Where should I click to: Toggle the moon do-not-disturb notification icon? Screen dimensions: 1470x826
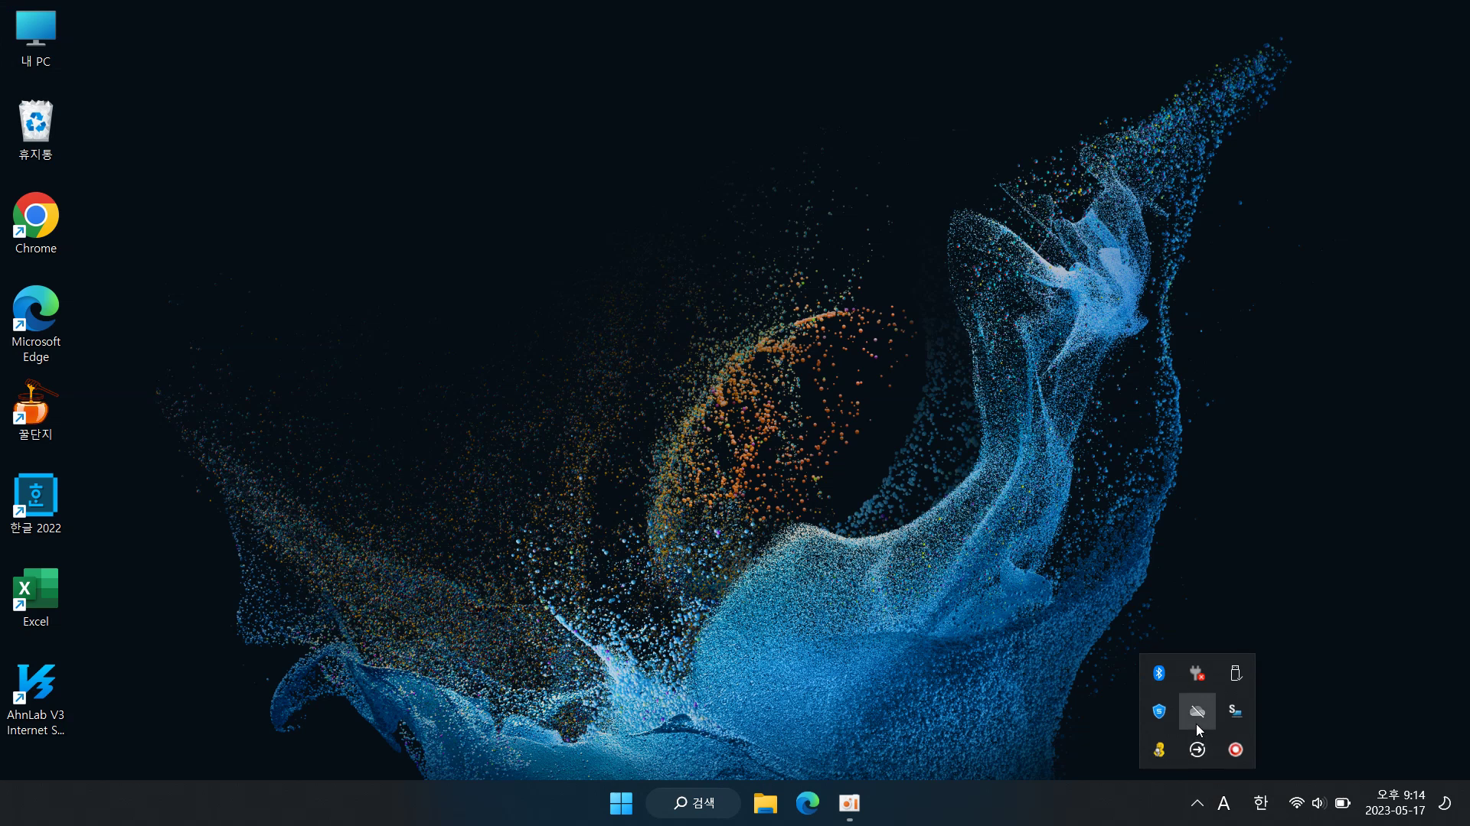pos(1444,803)
